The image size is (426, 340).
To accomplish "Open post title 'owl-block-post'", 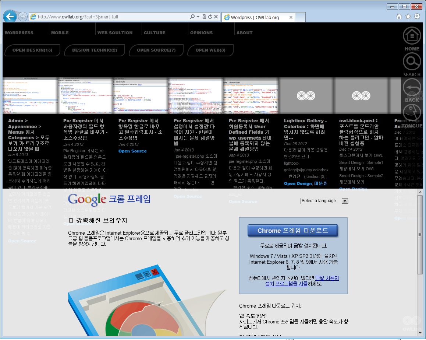I will click(361, 132).
